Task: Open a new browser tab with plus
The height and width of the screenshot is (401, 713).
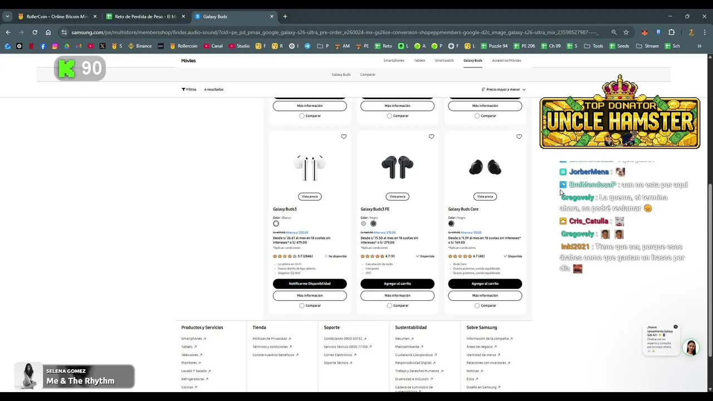Action: point(285,16)
